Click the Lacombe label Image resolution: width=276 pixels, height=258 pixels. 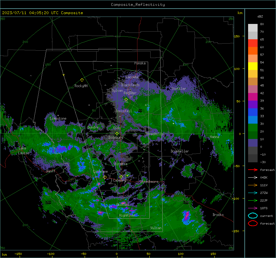[132, 77]
